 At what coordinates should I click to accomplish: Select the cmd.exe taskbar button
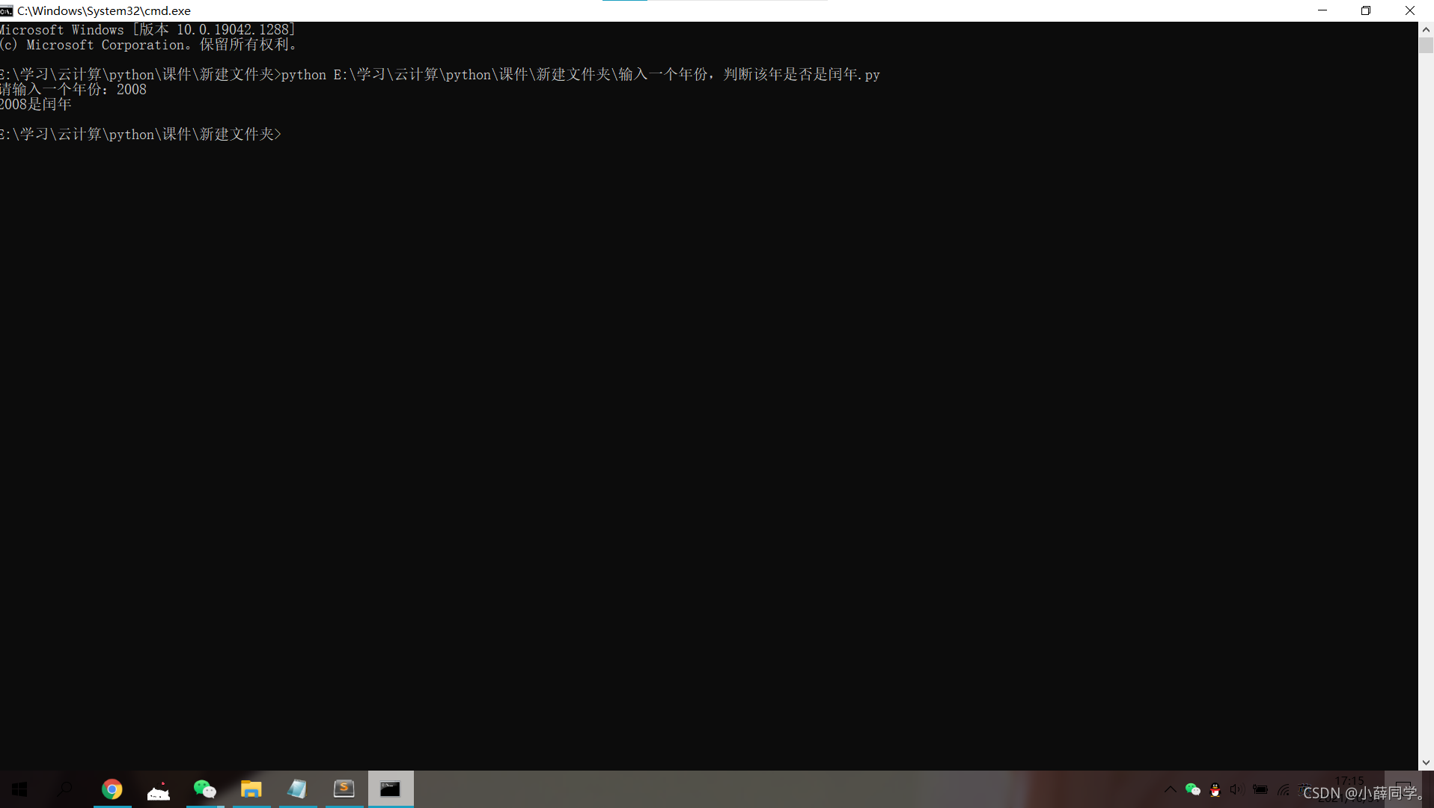[390, 789]
